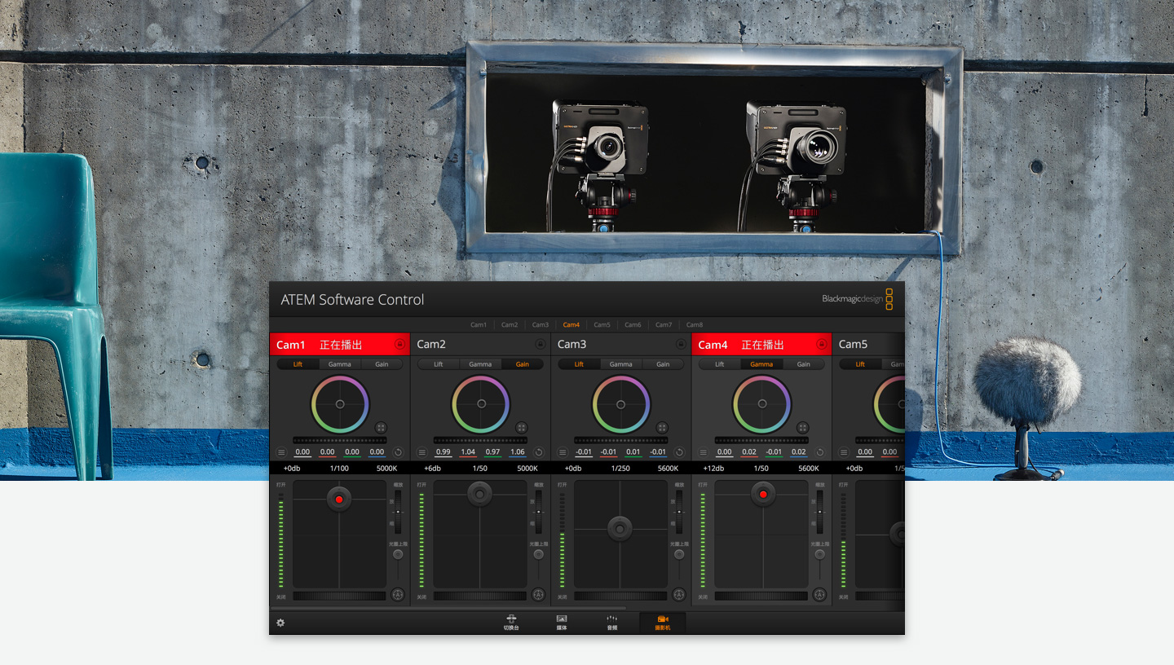Click the expand icon beside Cam3 color wheel

tap(662, 428)
